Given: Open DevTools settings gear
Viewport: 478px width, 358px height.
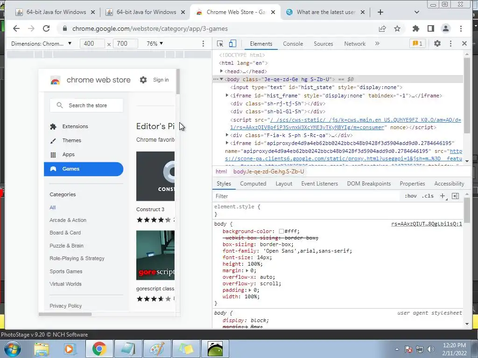Looking at the screenshot, I should coord(437,43).
